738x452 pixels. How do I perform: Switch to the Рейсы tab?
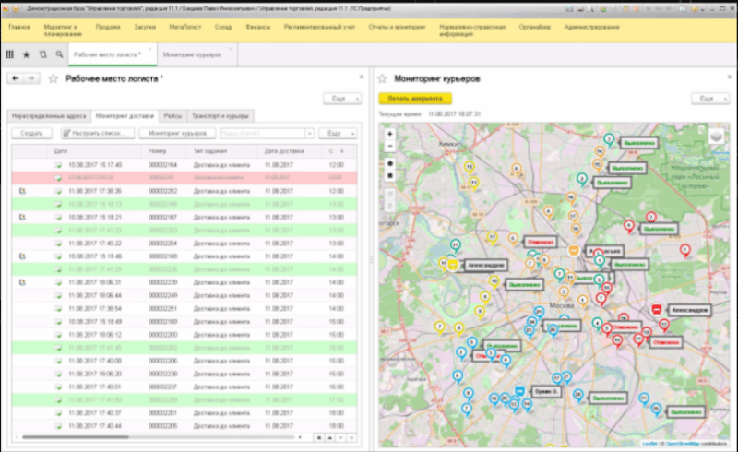pyautogui.click(x=173, y=116)
